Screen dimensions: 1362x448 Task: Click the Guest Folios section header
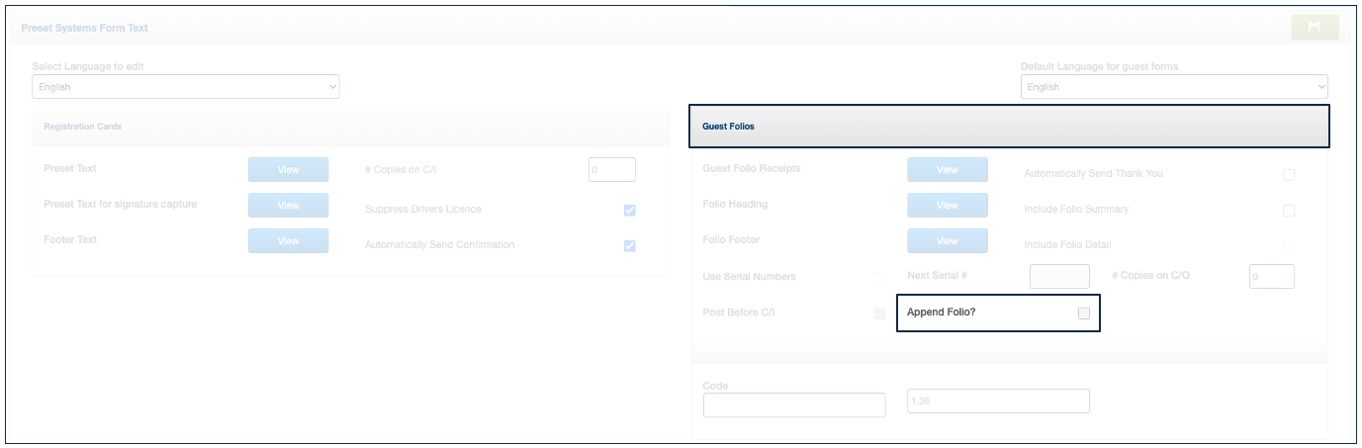[1008, 127]
